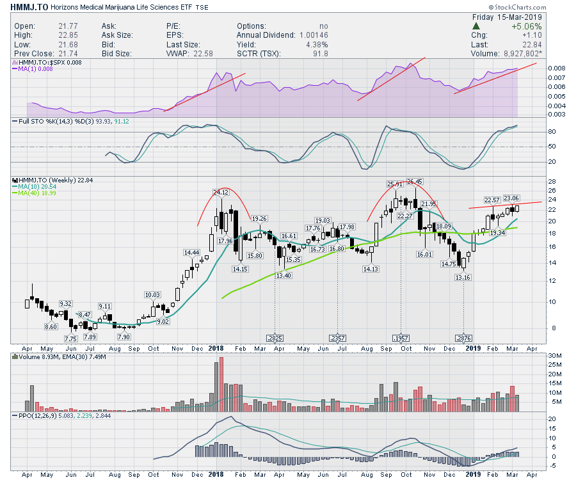
Task: Click the 13.16 low price label
Action: click(x=462, y=277)
